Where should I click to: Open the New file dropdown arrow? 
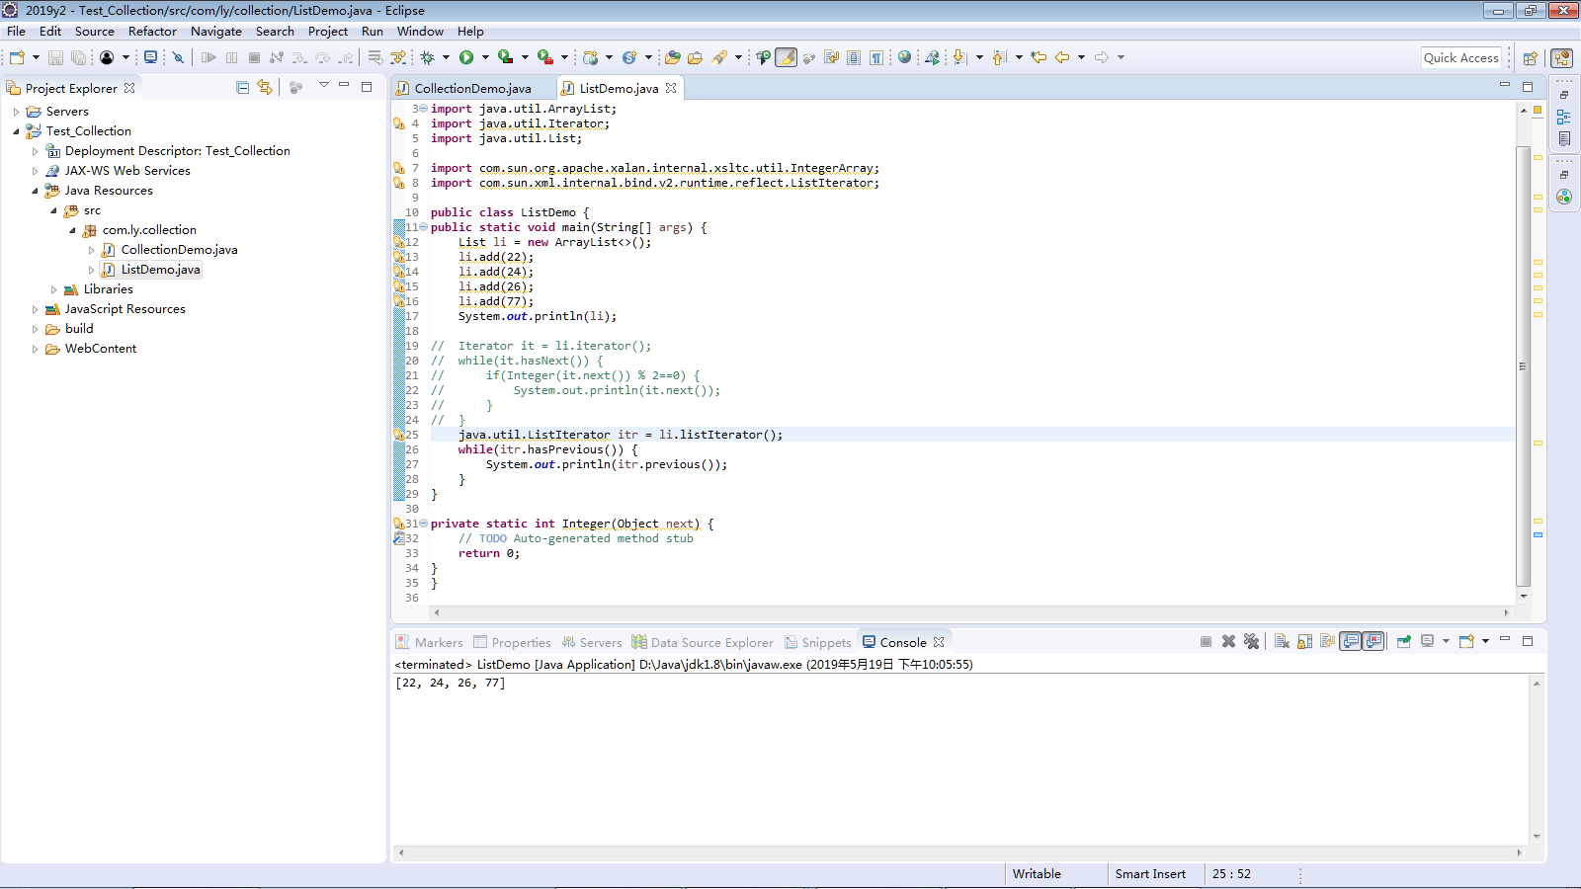coord(36,57)
